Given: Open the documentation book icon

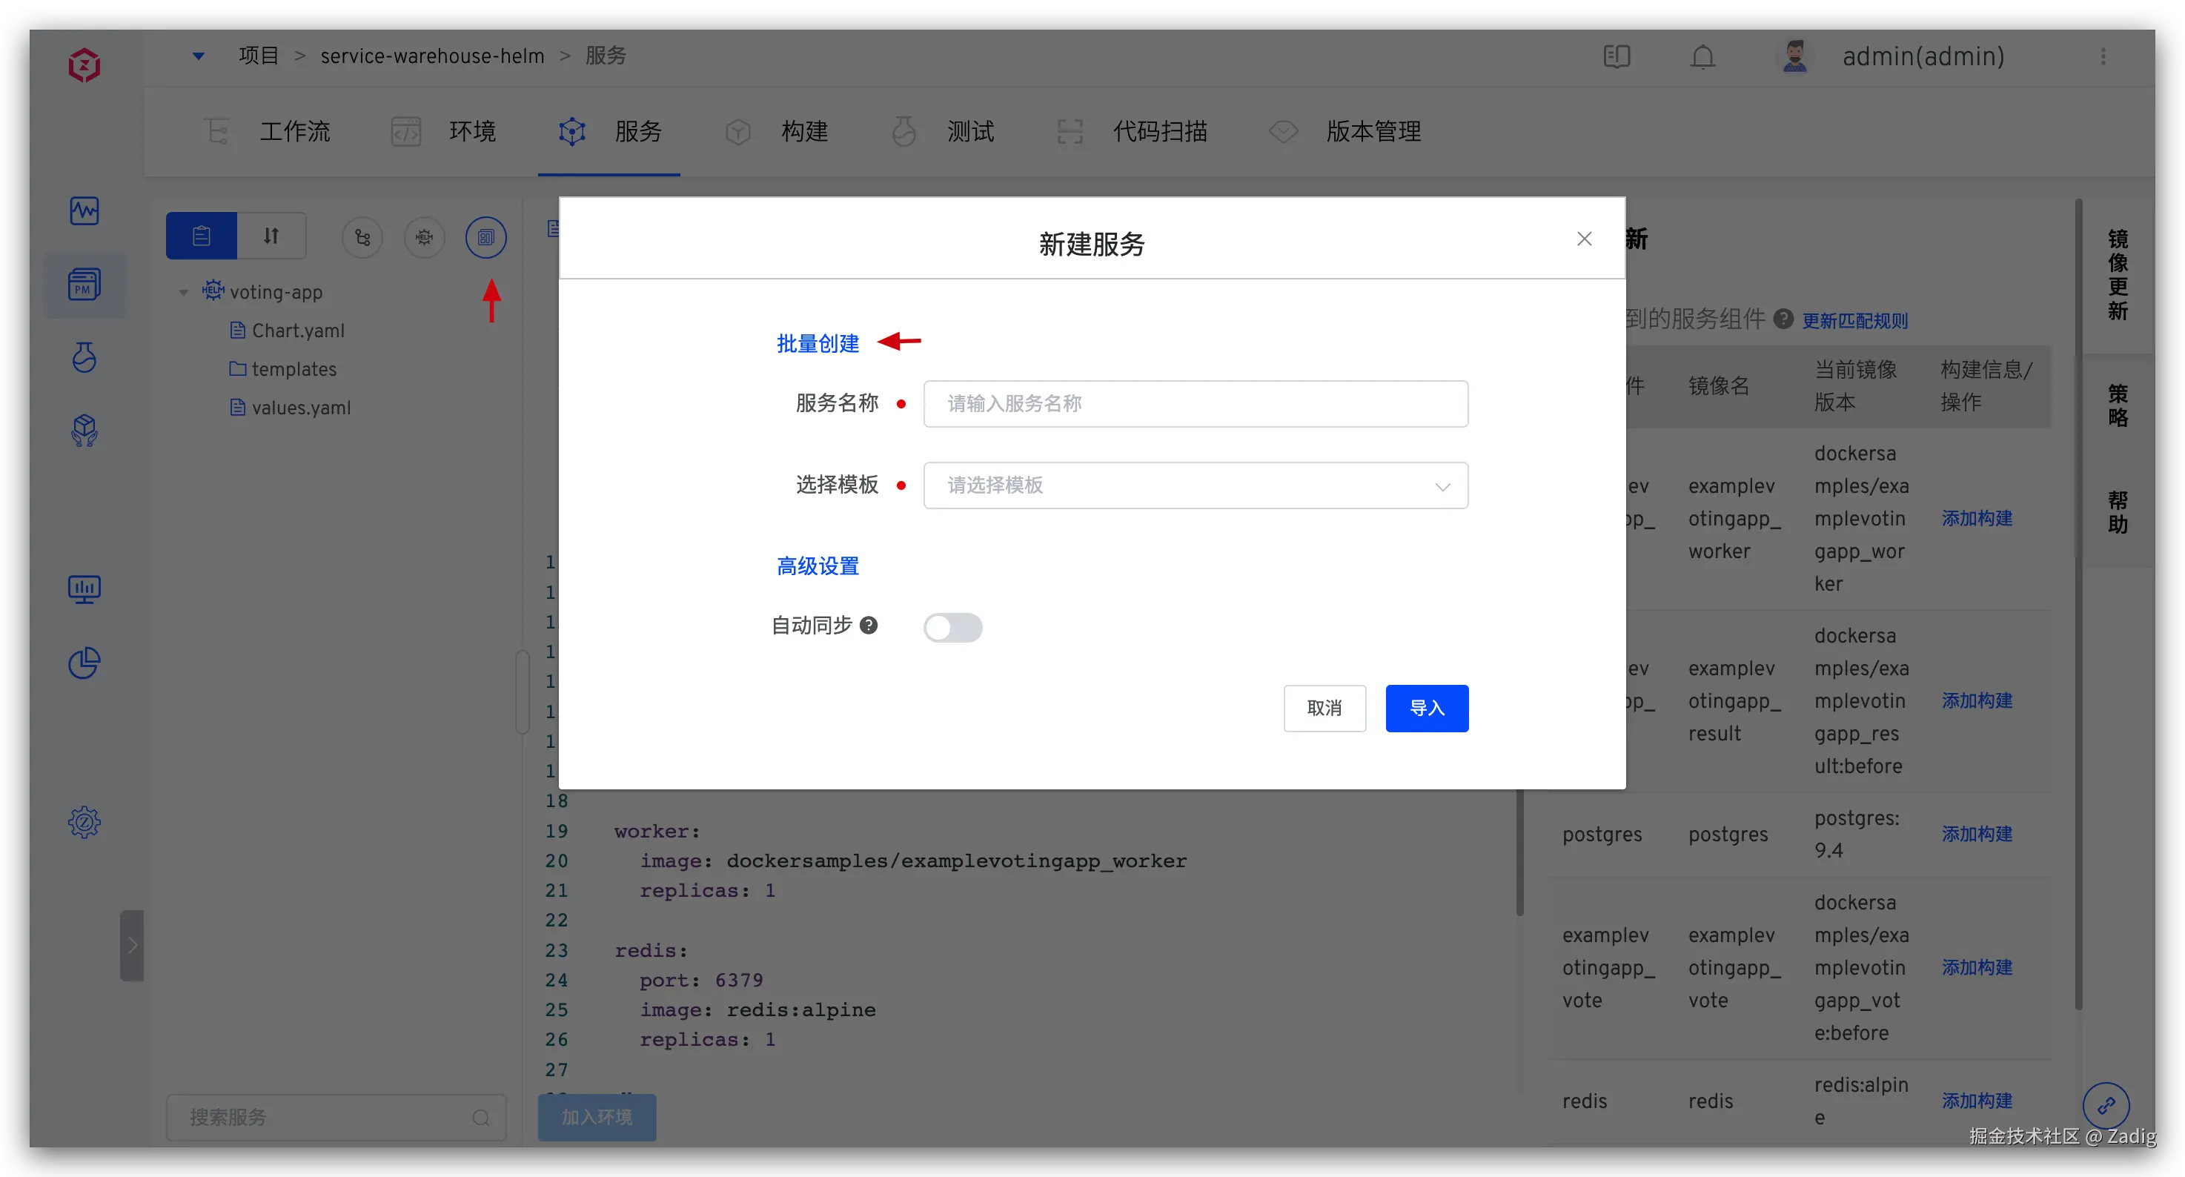Looking at the screenshot, I should pyautogui.click(x=1617, y=57).
